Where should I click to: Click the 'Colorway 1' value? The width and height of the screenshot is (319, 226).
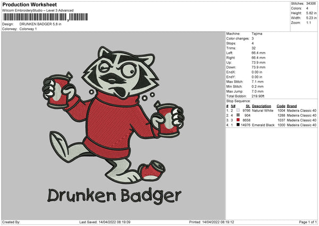click(28, 29)
